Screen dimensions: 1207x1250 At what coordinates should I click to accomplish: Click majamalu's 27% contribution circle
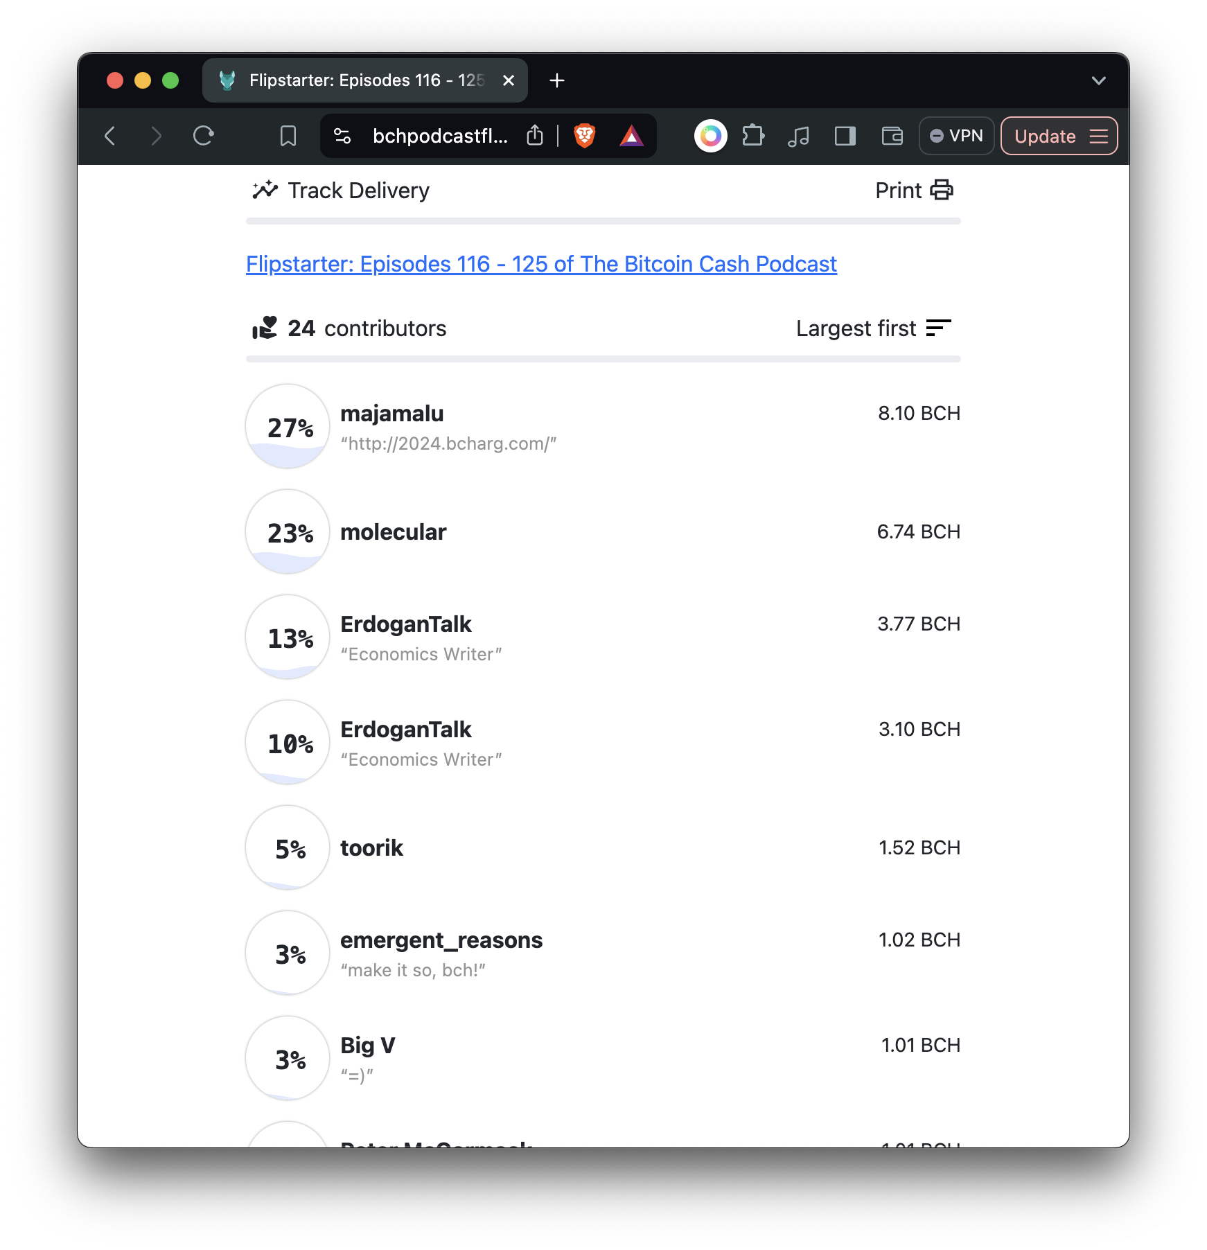[288, 426]
